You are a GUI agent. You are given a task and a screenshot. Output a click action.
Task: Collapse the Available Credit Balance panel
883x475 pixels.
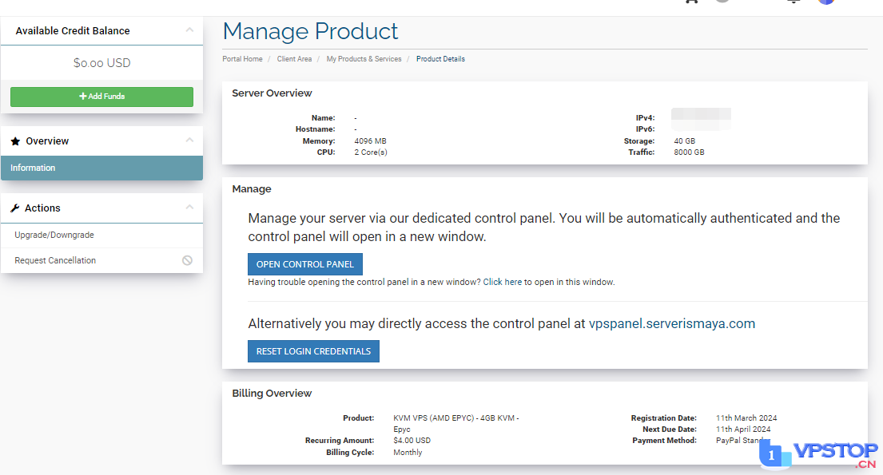189,30
